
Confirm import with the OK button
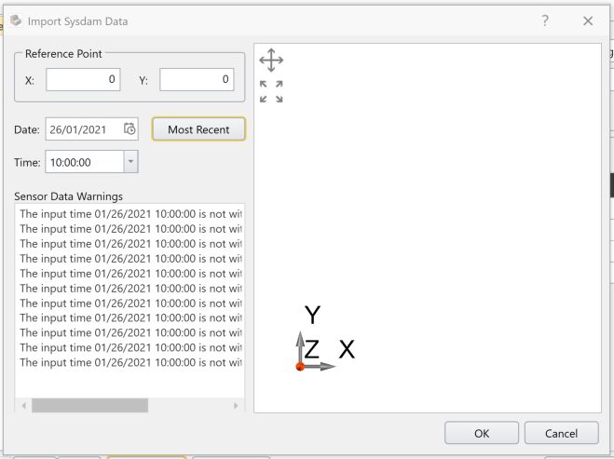(482, 433)
